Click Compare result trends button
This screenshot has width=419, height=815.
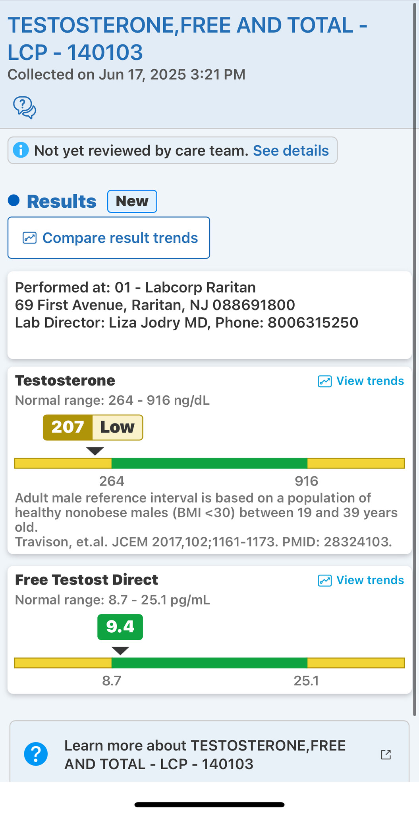pos(109,238)
